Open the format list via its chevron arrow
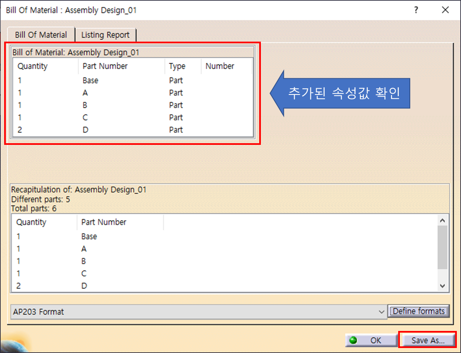The height and width of the screenshot is (353, 461). [382, 311]
